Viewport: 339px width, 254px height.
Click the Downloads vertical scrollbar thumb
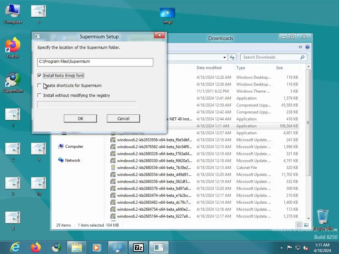(x=309, y=122)
